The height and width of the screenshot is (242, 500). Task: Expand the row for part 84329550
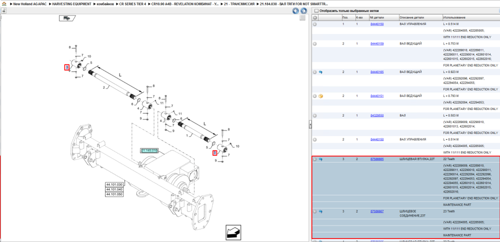(314, 115)
